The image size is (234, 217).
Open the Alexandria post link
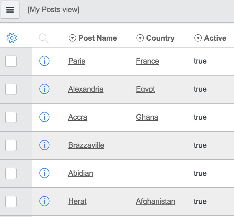(86, 89)
